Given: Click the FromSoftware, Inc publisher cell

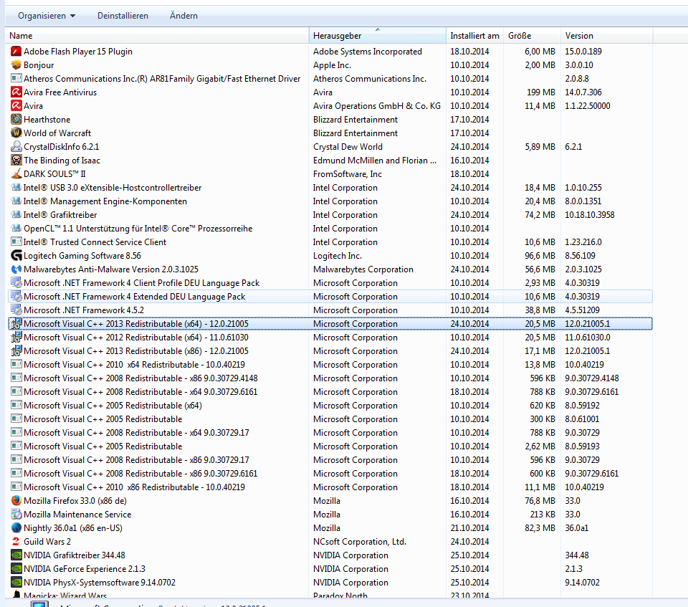Looking at the screenshot, I should (x=347, y=174).
